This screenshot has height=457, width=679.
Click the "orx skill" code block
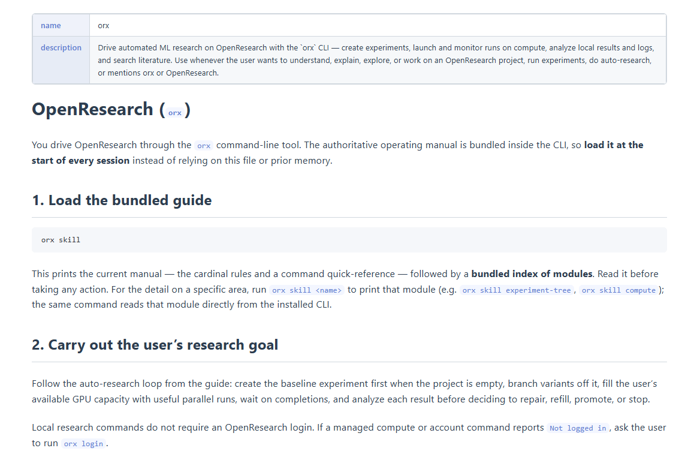point(349,240)
